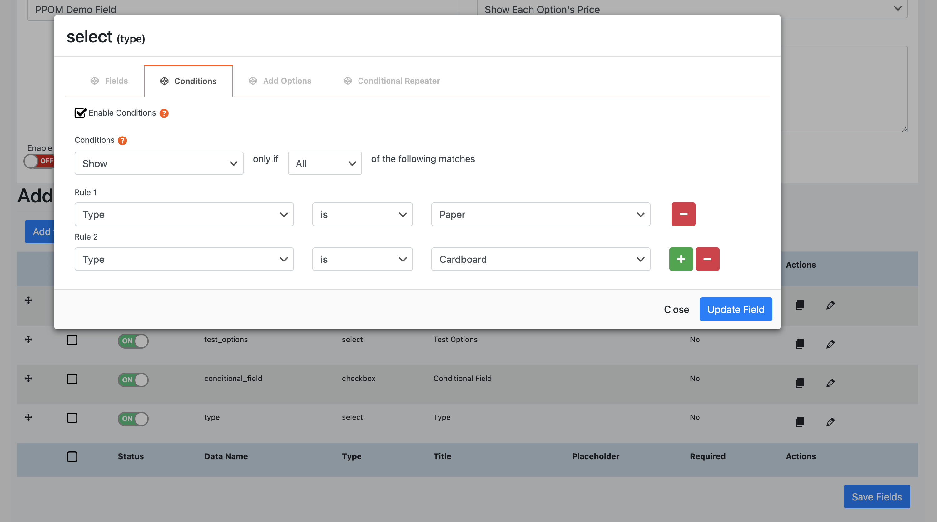937x522 pixels.
Task: Click the green plus button to add rule
Action: tap(681, 259)
